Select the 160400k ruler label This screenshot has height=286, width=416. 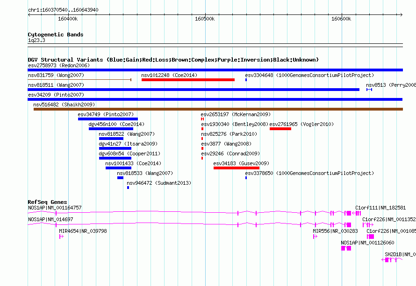(x=68, y=19)
